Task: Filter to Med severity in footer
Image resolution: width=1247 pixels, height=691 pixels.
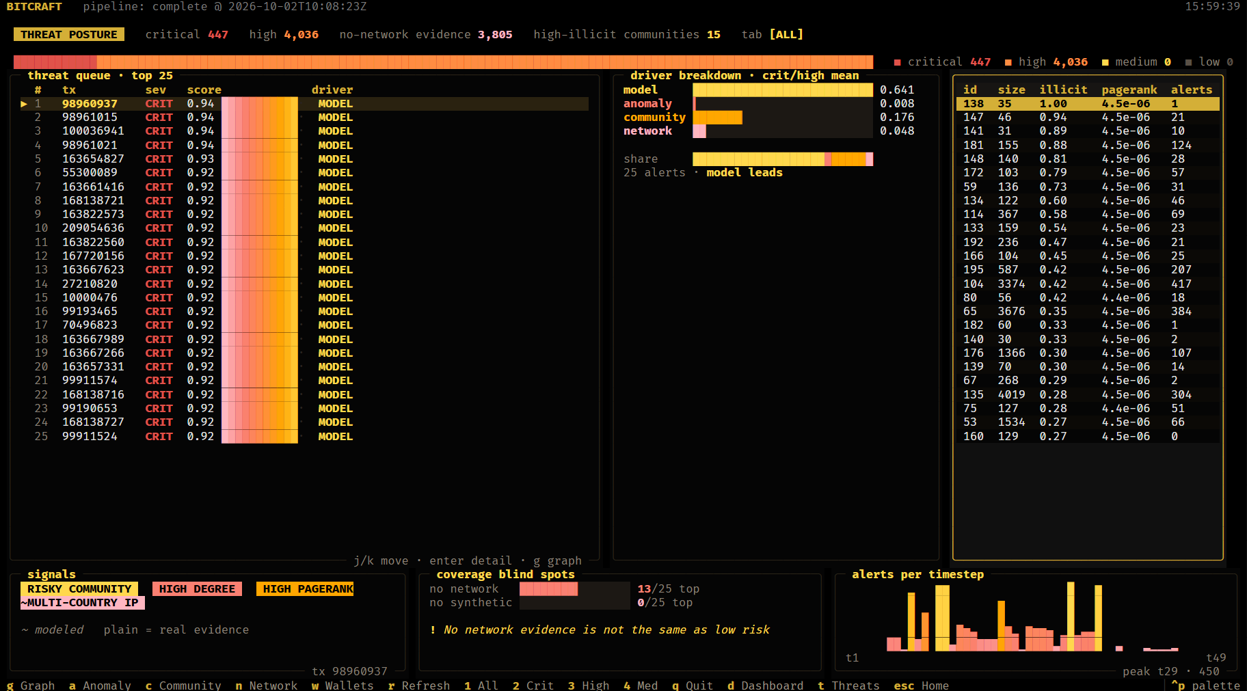Action: (x=641, y=685)
